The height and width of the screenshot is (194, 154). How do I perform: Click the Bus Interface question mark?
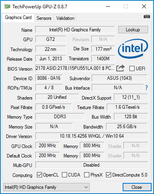tap(146, 88)
